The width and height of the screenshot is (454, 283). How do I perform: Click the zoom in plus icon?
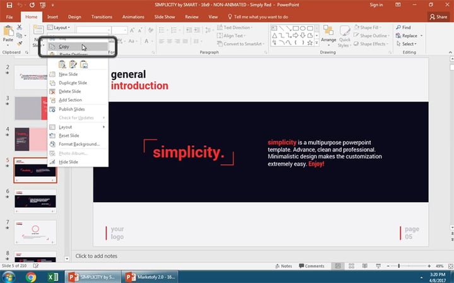(429, 266)
